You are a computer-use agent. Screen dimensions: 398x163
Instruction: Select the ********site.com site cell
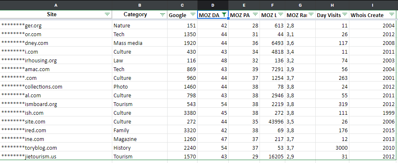coord(56,121)
